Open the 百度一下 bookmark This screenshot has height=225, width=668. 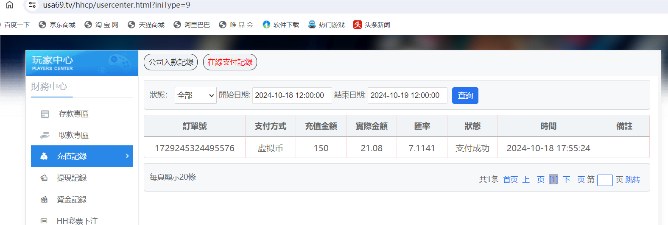click(16, 25)
